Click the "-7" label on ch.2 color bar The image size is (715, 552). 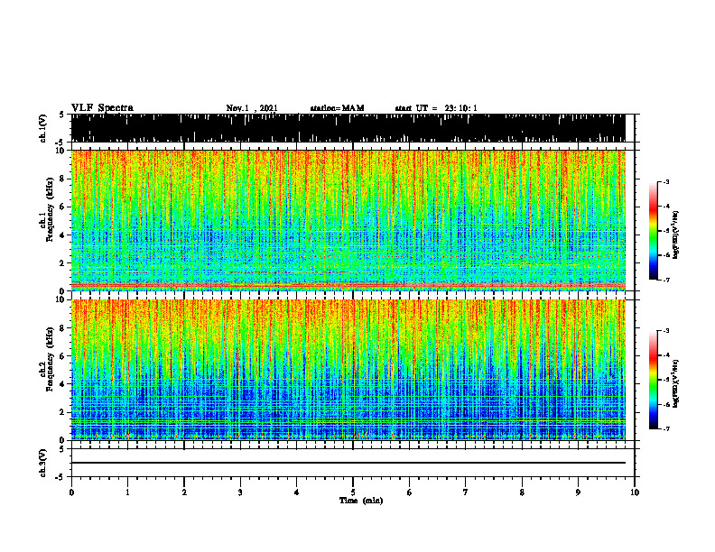click(x=666, y=428)
